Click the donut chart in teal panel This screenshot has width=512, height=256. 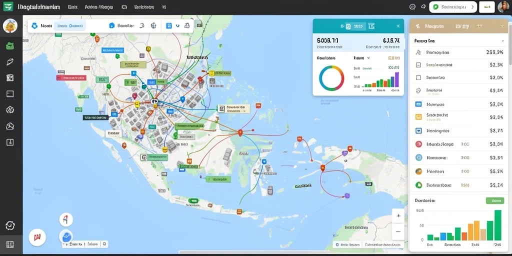[331, 78]
